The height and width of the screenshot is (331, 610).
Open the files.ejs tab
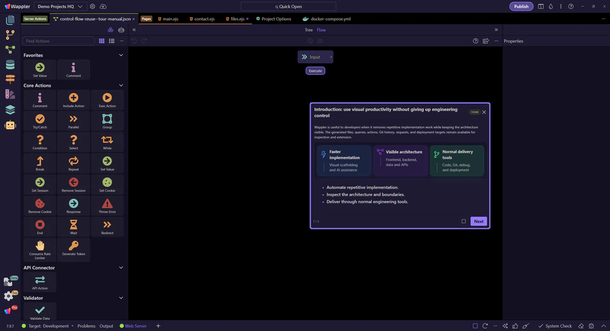point(236,18)
